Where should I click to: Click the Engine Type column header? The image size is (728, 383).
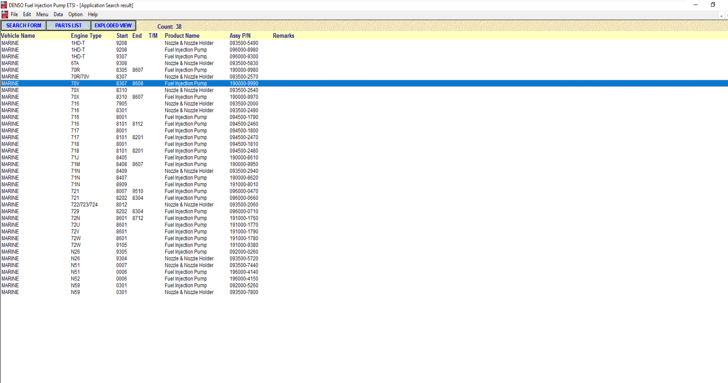click(86, 36)
